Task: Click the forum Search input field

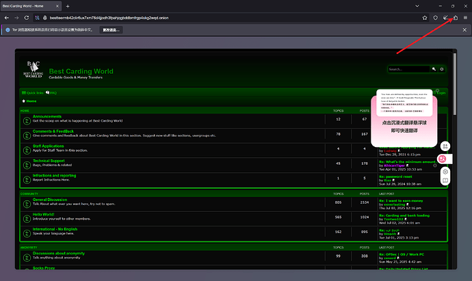Action: click(x=409, y=69)
